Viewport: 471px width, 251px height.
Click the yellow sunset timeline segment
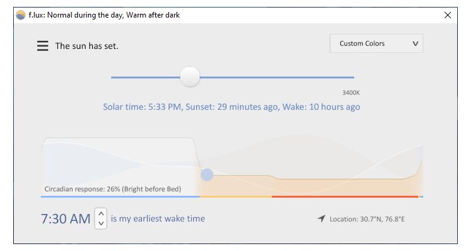click(x=235, y=196)
